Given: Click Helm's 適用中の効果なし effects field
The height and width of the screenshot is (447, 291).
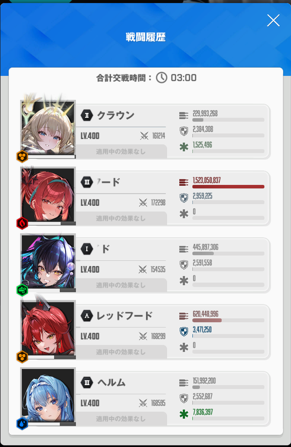Looking at the screenshot, I should click(x=121, y=419).
